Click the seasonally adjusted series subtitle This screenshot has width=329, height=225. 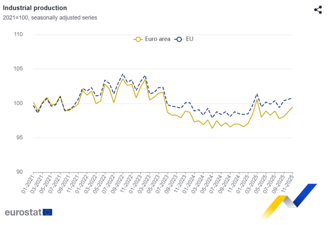tap(50, 18)
